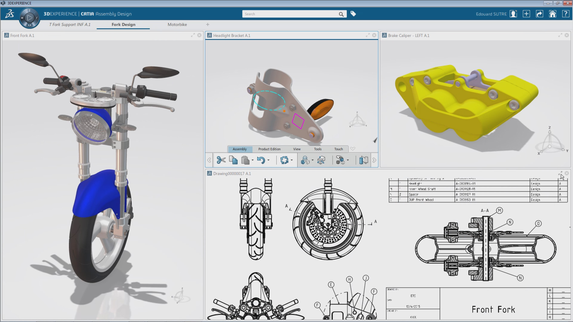The image size is (573, 322).
Task: Open the Help question mark icon
Action: pos(565,14)
